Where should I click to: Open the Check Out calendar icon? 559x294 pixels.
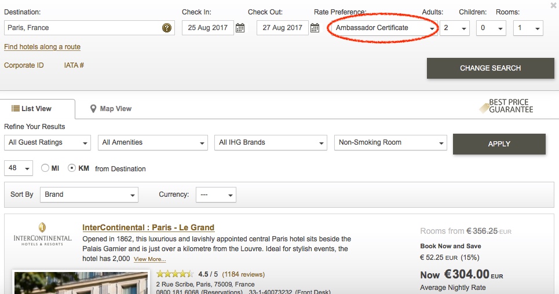[315, 28]
